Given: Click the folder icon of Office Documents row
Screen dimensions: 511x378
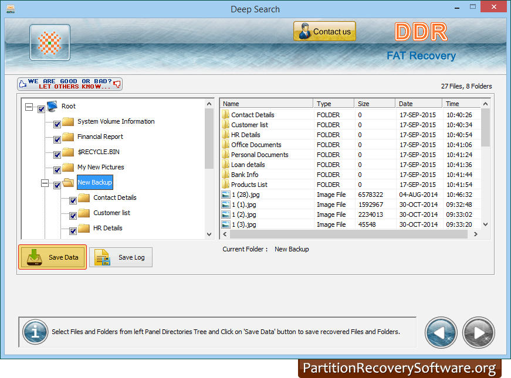Looking at the screenshot, I should tap(225, 145).
